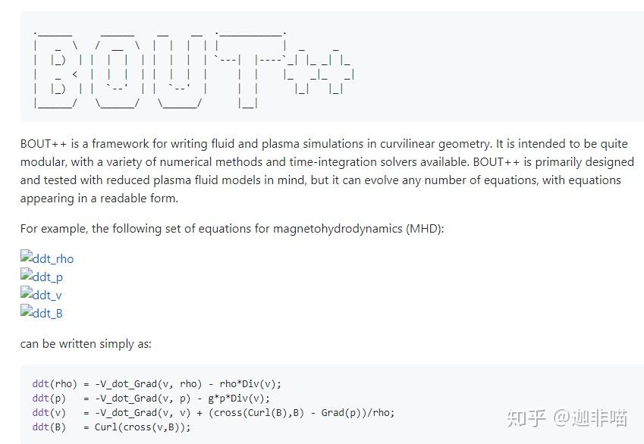The height and width of the screenshot is (444, 644).
Task: Click the broken image icon beside ddt_v
Action: (x=27, y=294)
